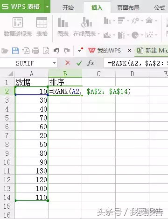Select cell containing value 130

coord(32,171)
